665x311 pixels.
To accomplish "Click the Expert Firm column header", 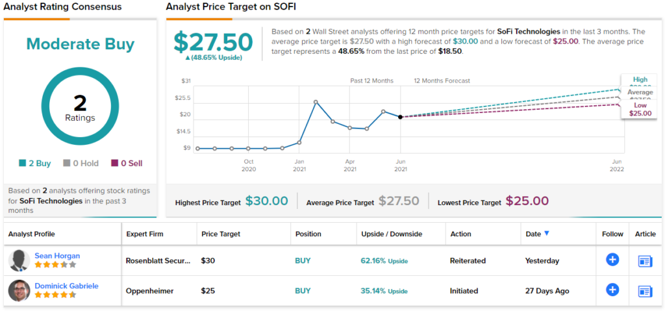I will (145, 234).
